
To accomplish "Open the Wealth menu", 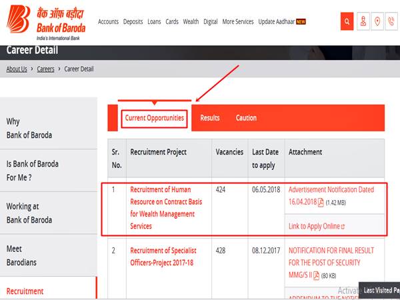I will pos(191,22).
